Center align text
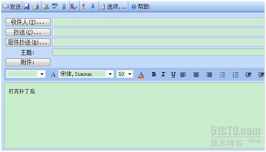Screen dimensions: 266x152 pyautogui.click(x=196, y=75)
